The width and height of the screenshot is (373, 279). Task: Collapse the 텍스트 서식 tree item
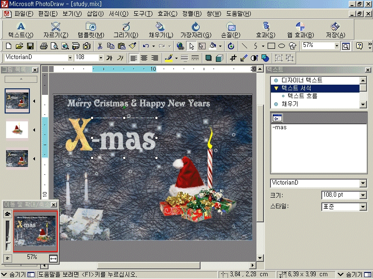coord(276,88)
